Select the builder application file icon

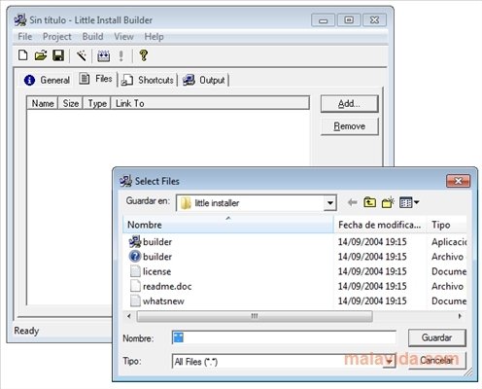pyautogui.click(x=135, y=241)
